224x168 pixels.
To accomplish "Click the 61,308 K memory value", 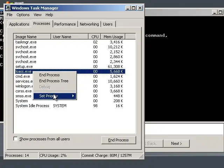I will click(x=115, y=66).
